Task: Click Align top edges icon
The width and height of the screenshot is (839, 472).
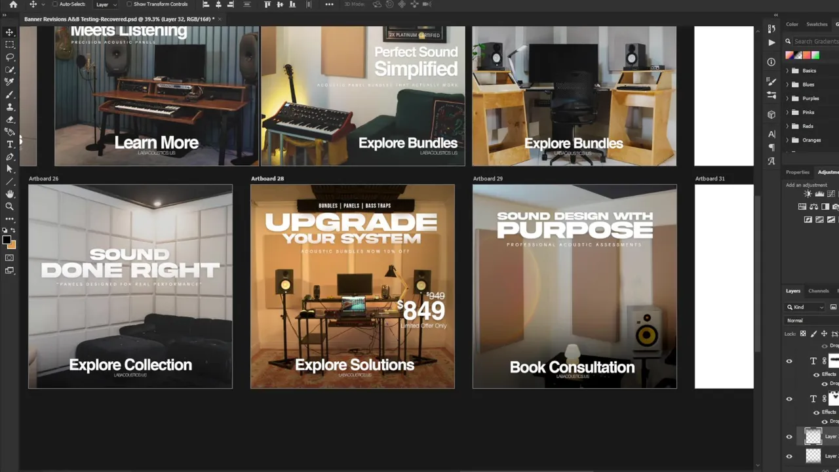Action: [x=267, y=5]
